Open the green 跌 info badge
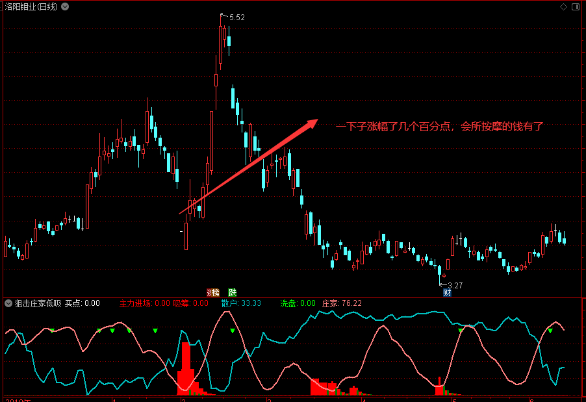 click(x=232, y=292)
